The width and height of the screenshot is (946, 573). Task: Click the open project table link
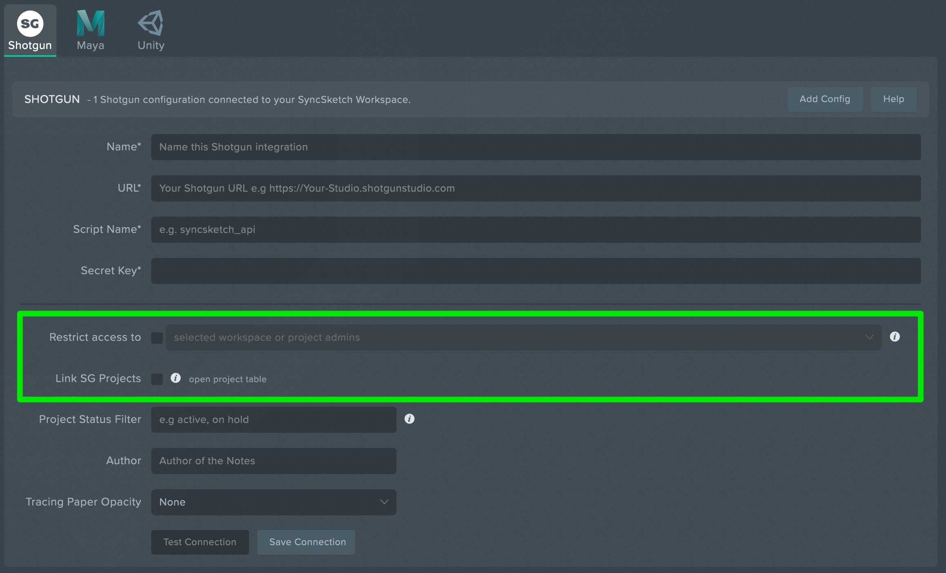[228, 379]
